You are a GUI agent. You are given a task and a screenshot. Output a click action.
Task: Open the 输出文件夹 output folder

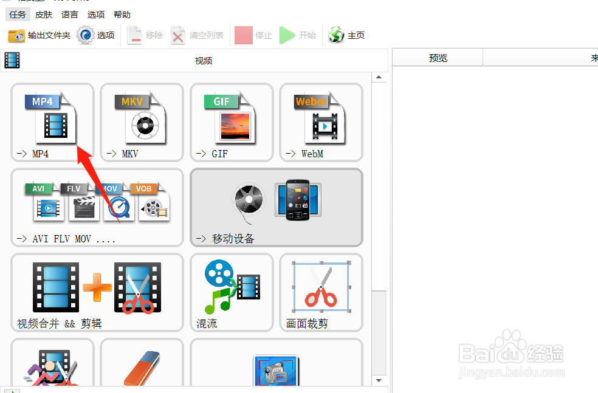pyautogui.click(x=40, y=35)
